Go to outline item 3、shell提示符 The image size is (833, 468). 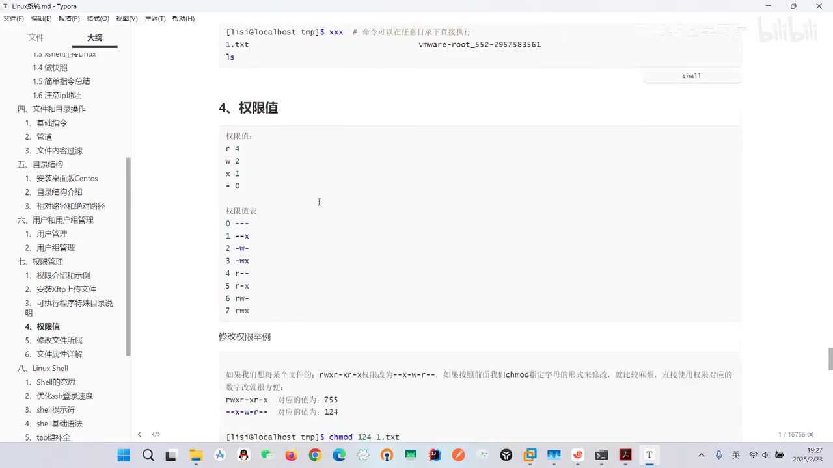point(49,410)
